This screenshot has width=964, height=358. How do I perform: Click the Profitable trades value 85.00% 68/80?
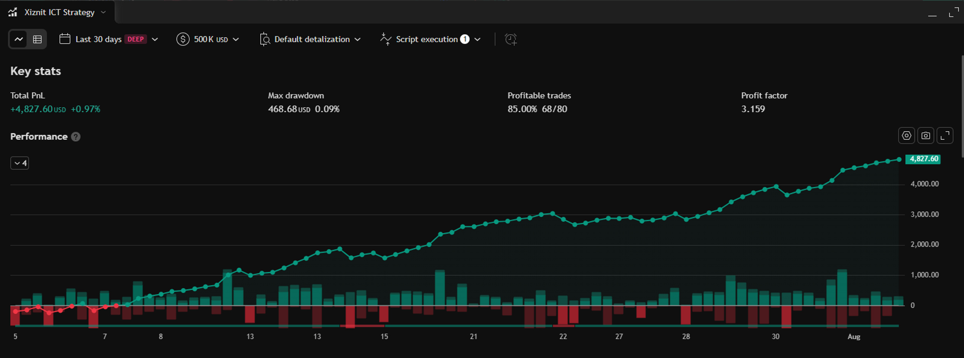[537, 109]
